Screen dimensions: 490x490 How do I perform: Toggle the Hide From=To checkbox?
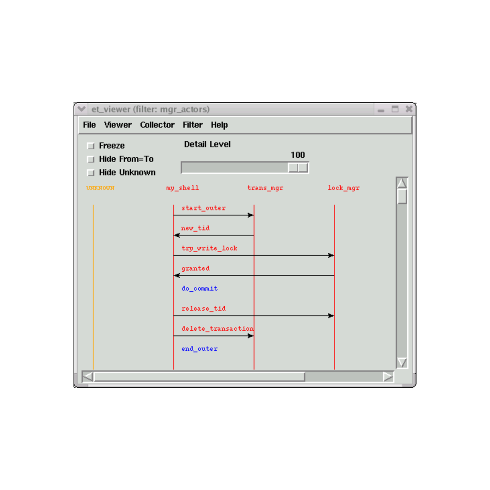(91, 159)
